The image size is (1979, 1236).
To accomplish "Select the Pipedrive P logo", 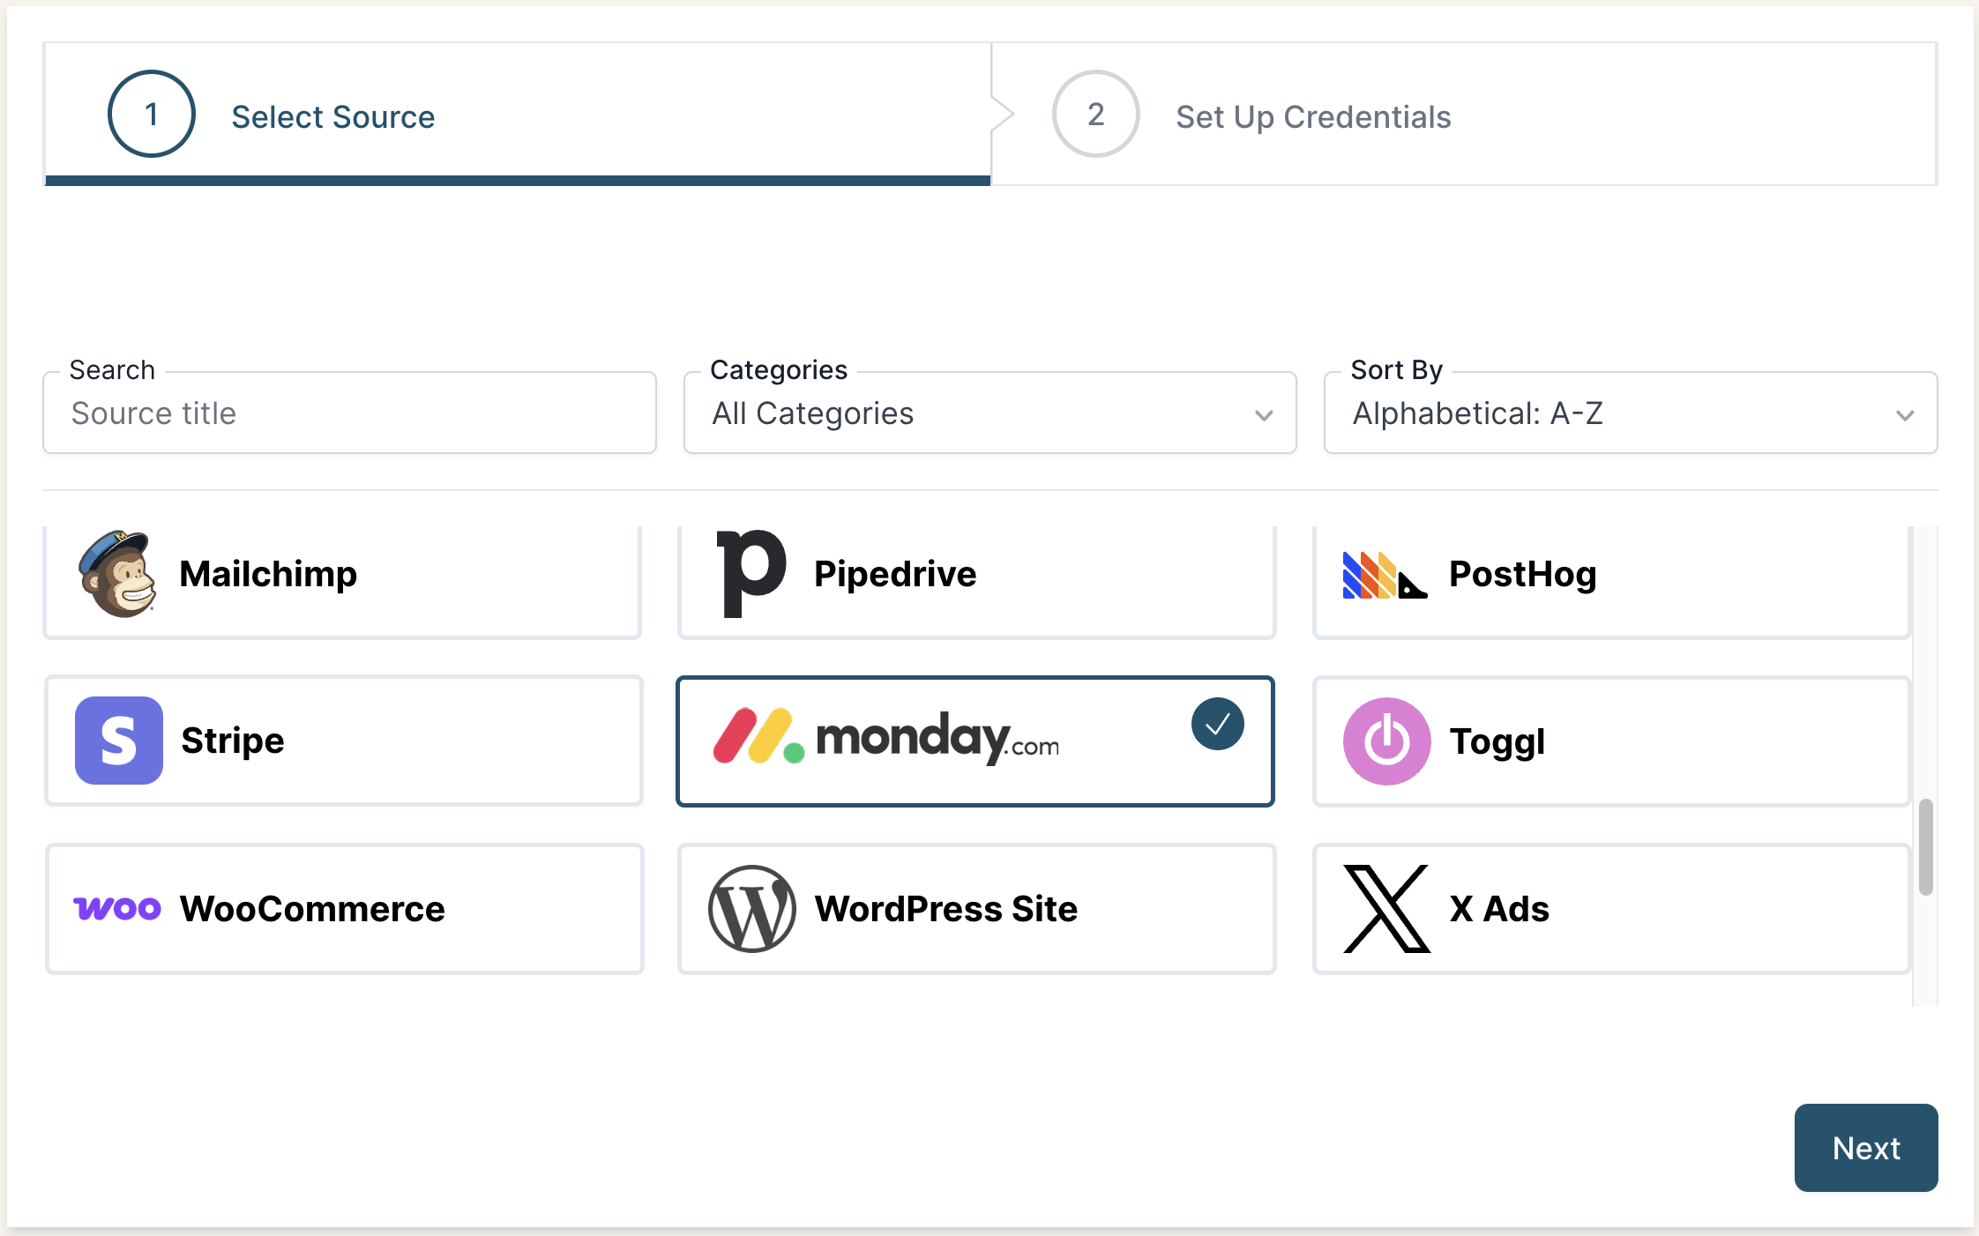I will (x=751, y=573).
